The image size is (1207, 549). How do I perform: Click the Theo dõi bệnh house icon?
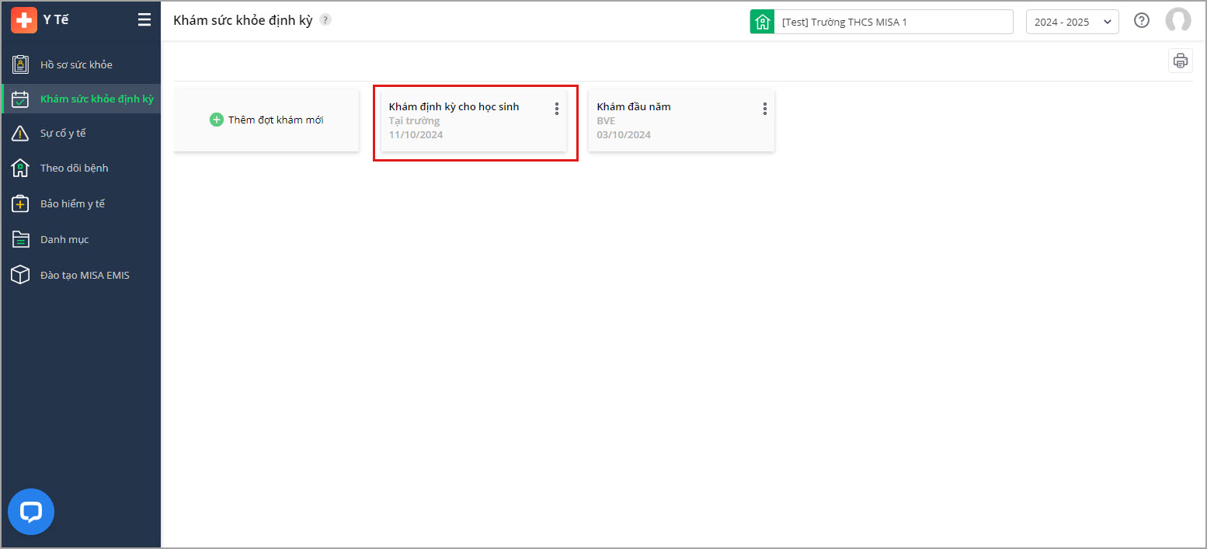[x=21, y=168]
